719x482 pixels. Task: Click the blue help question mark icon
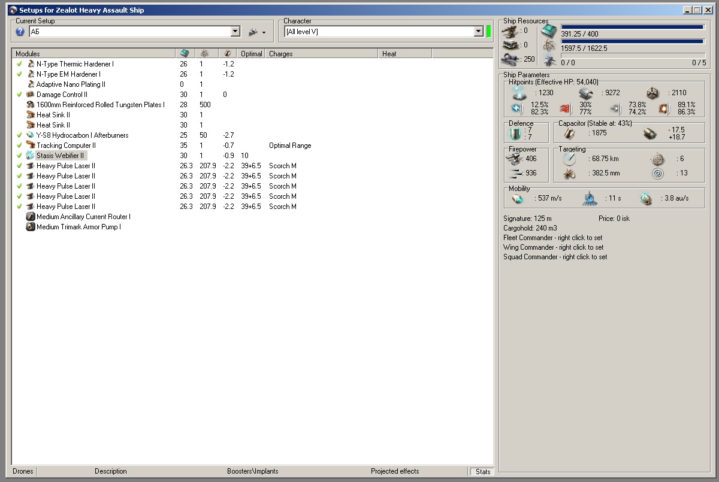pos(20,32)
